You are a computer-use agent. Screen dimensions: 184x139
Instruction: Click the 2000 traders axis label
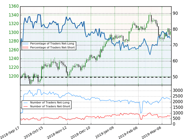click(178, 102)
